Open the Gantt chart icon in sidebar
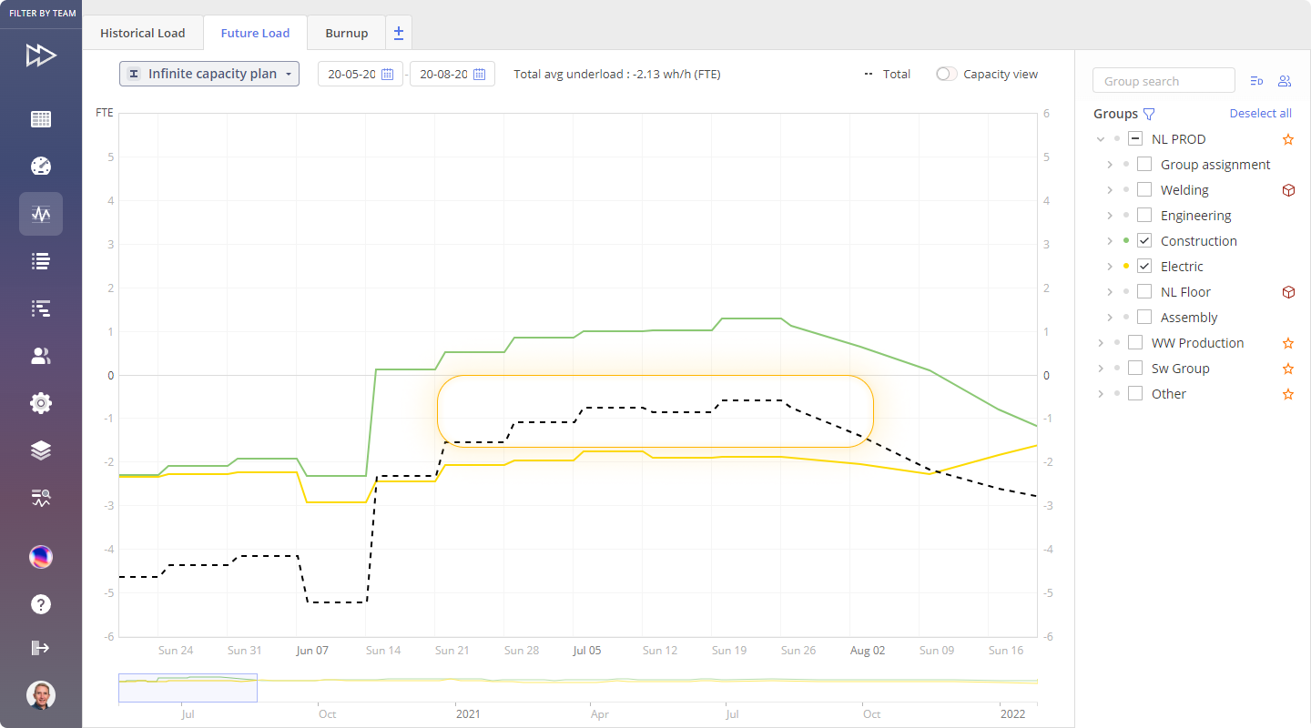Viewport: 1311px width, 728px height. click(41, 308)
